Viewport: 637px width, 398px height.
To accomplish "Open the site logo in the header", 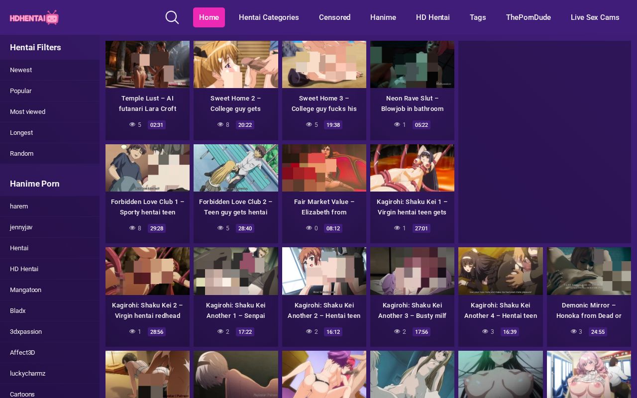I will coord(34,17).
